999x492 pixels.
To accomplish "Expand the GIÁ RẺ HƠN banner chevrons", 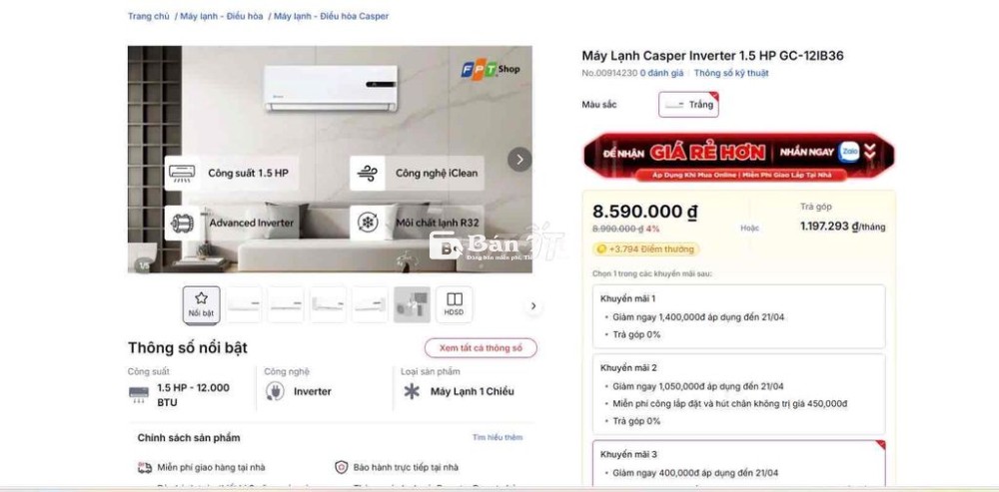I will 870,152.
